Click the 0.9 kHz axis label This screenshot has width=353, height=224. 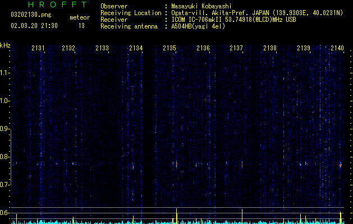[4, 129]
